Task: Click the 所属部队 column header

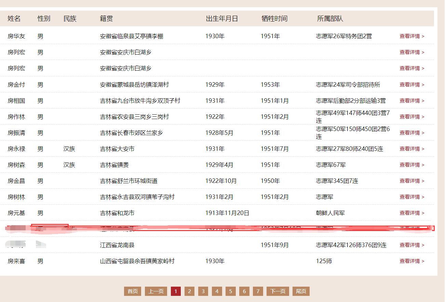Action: [330, 19]
